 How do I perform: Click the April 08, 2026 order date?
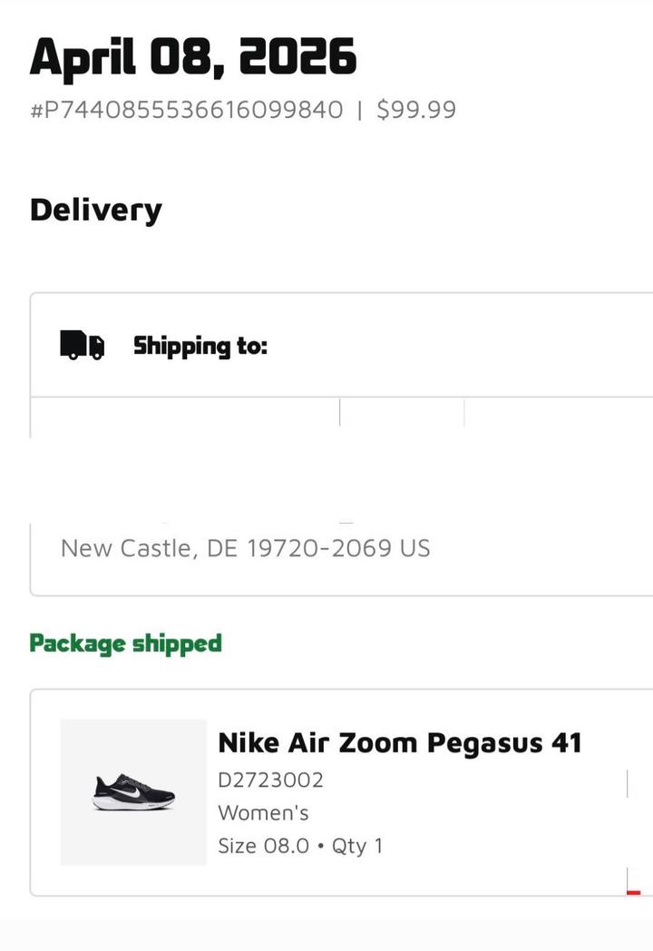click(x=193, y=57)
